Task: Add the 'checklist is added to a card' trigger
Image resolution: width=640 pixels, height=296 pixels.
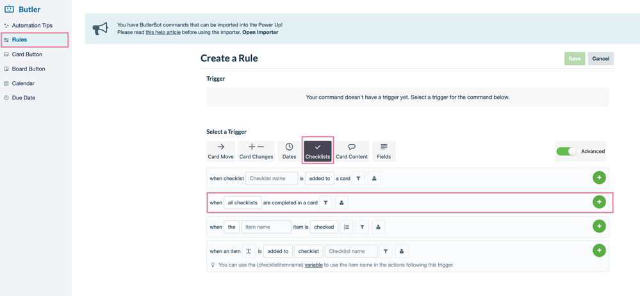Action: click(599, 177)
